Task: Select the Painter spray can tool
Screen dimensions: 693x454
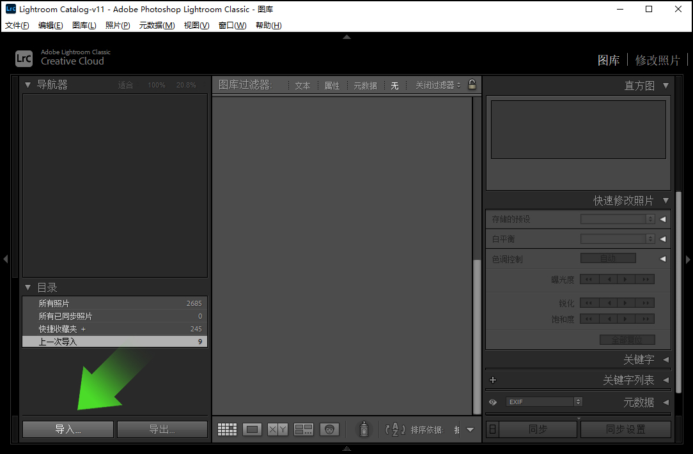Action: pos(364,429)
